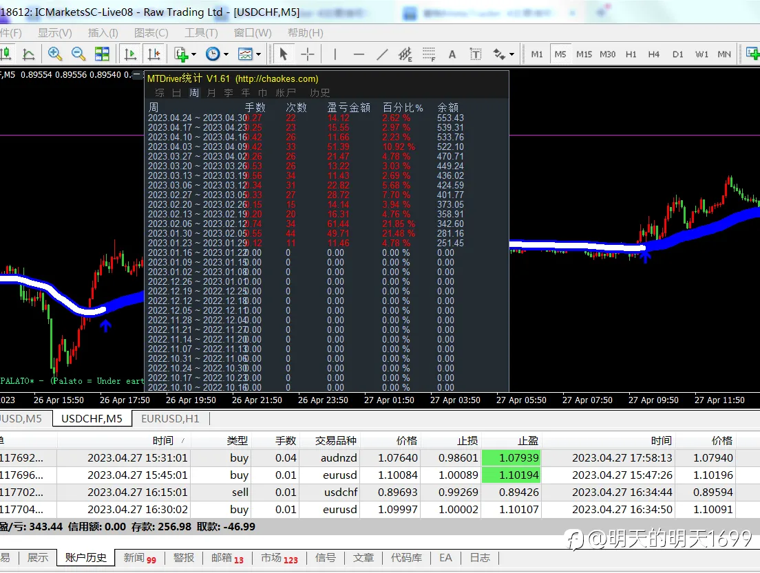Switch to M1 timeframe
The height and width of the screenshot is (573, 760).
point(536,54)
